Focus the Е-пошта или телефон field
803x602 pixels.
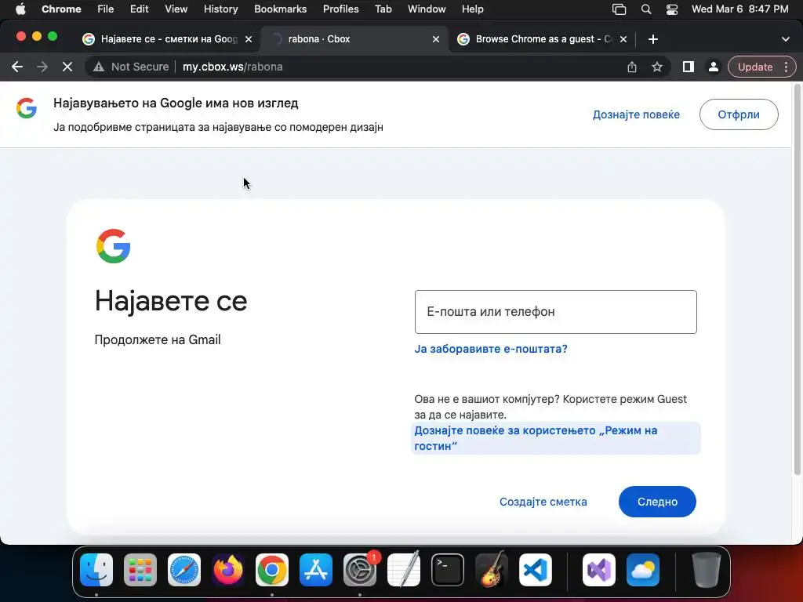point(556,312)
